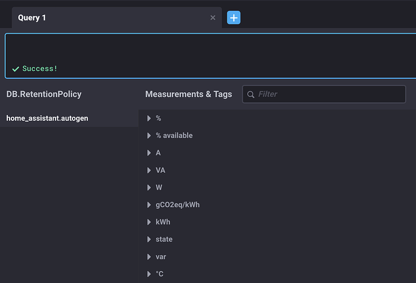
Task: Select the °C measurement label
Action: [159, 274]
